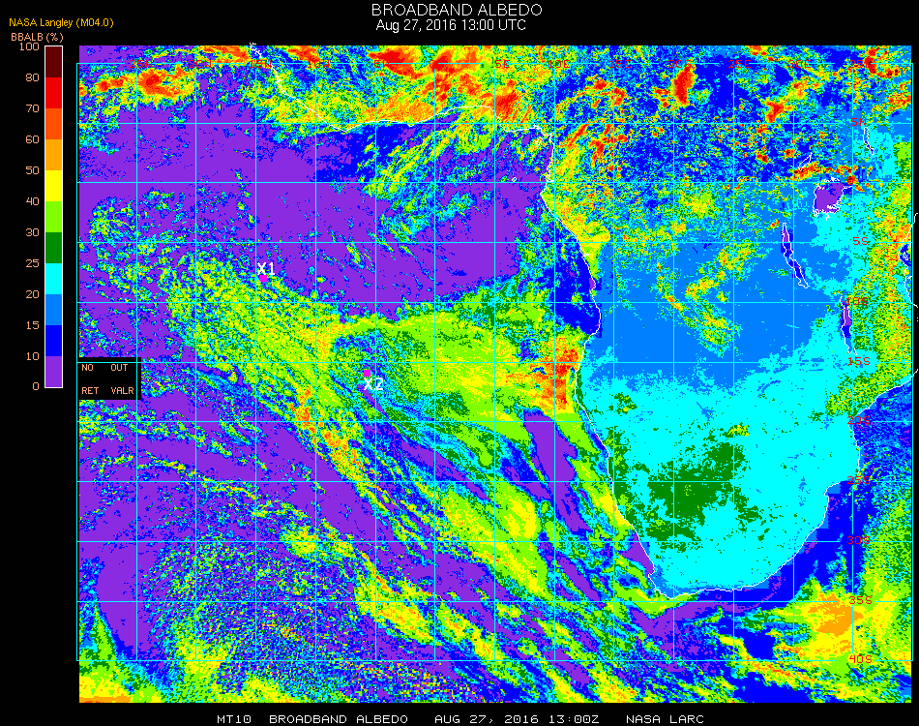Viewport: 919px width, 726px height.
Task: Click the legend value 30
Action: point(32,233)
